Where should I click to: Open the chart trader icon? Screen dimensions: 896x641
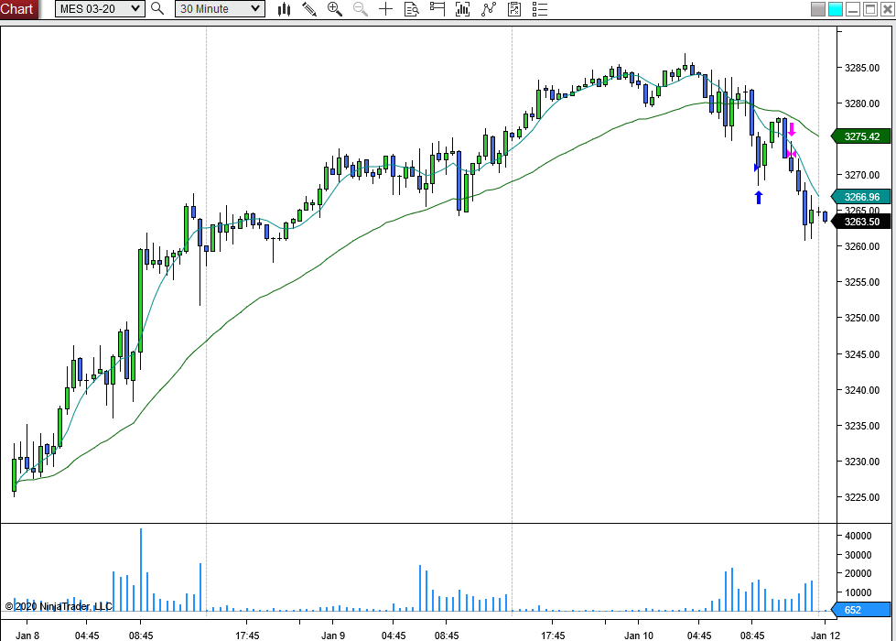coord(437,8)
